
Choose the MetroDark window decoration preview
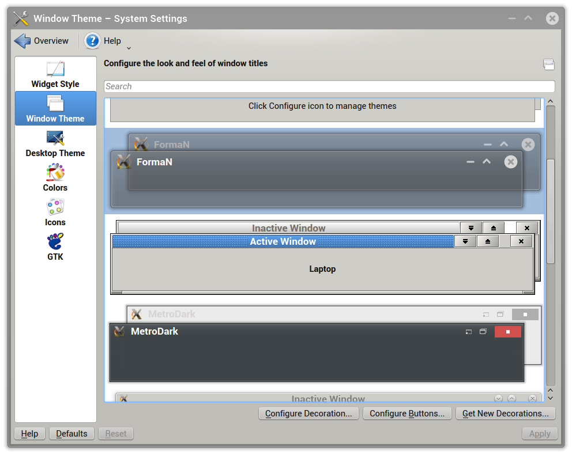pos(324,343)
